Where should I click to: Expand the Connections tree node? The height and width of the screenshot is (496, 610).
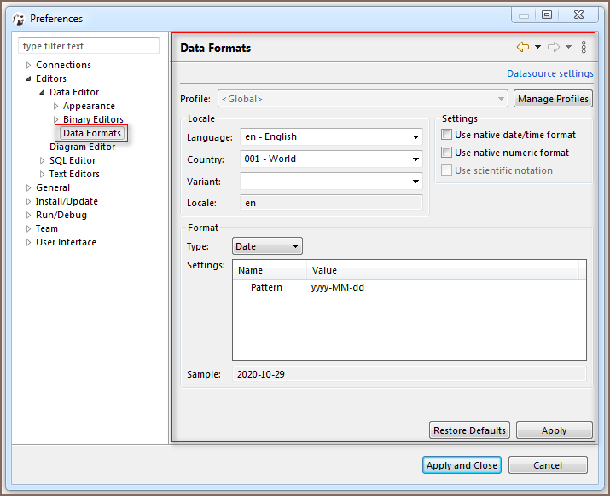click(x=28, y=65)
